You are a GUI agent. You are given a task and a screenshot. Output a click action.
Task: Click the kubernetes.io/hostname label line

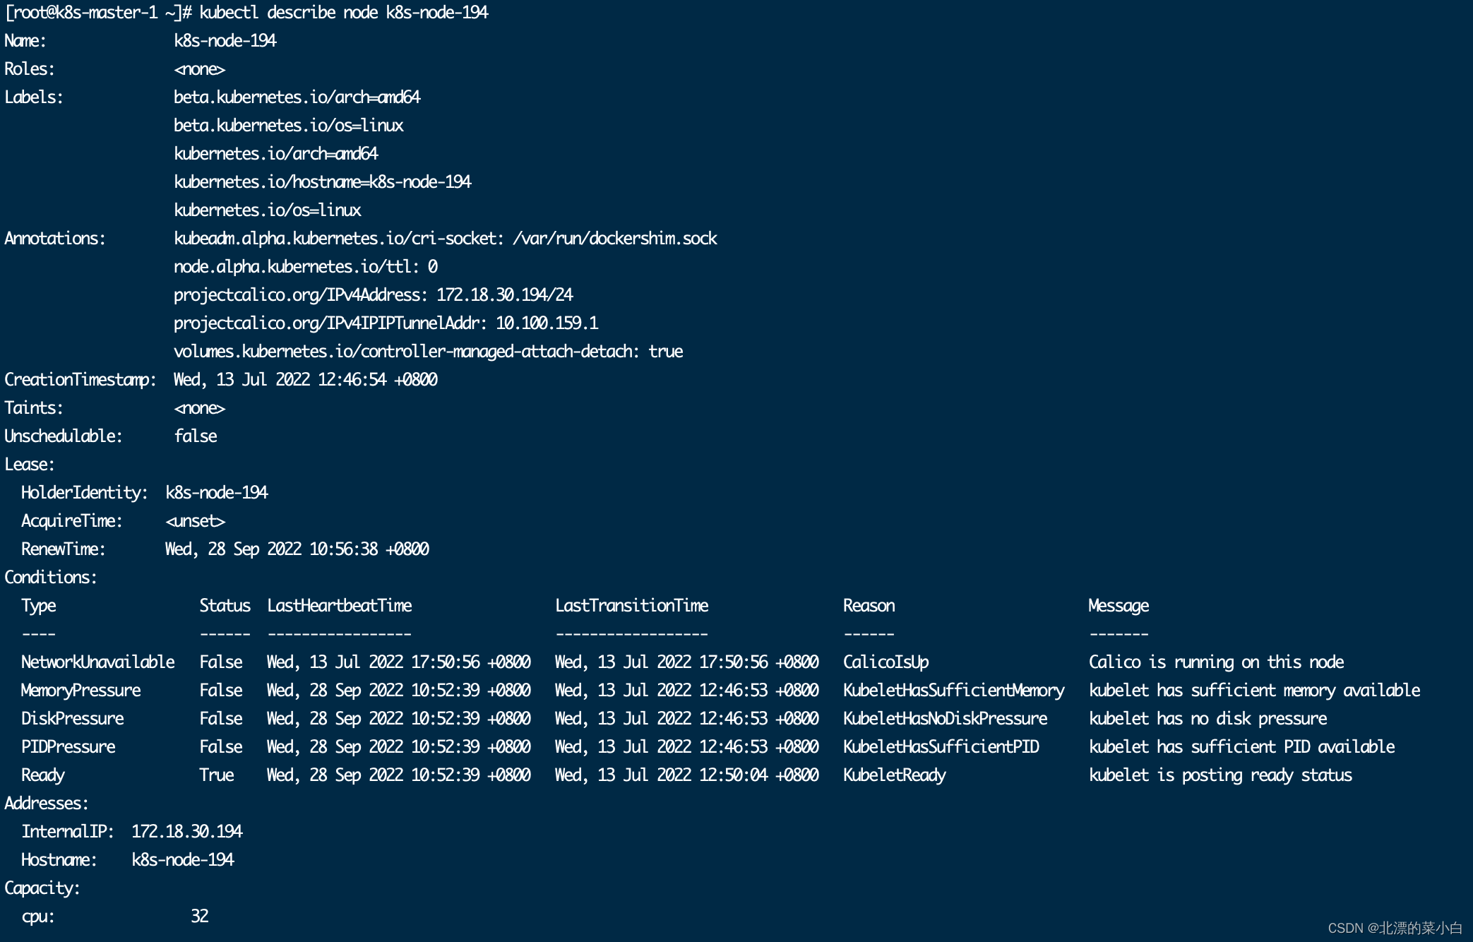point(322,182)
